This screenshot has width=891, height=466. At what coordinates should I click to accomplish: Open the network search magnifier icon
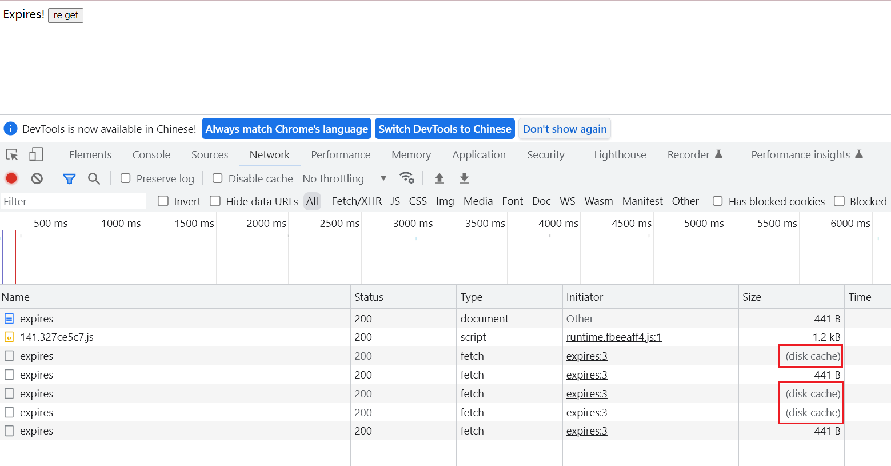coord(94,178)
